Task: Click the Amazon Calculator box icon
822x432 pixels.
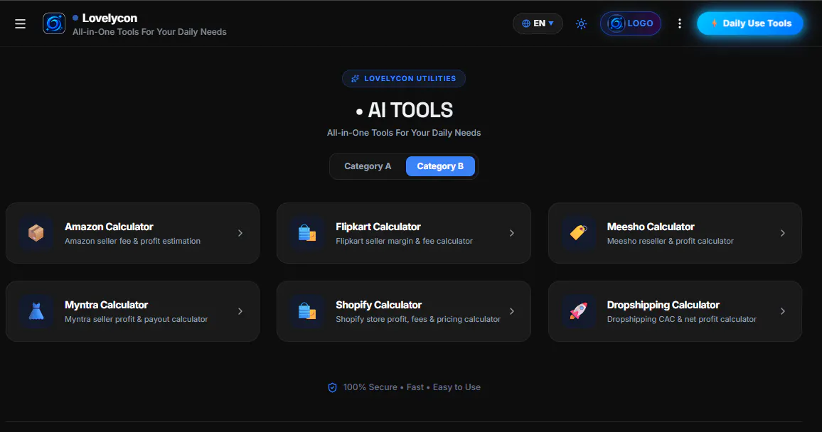Action: click(x=36, y=233)
